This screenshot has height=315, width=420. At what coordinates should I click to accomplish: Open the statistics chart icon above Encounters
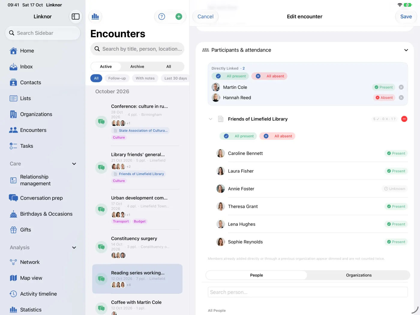coord(95,16)
